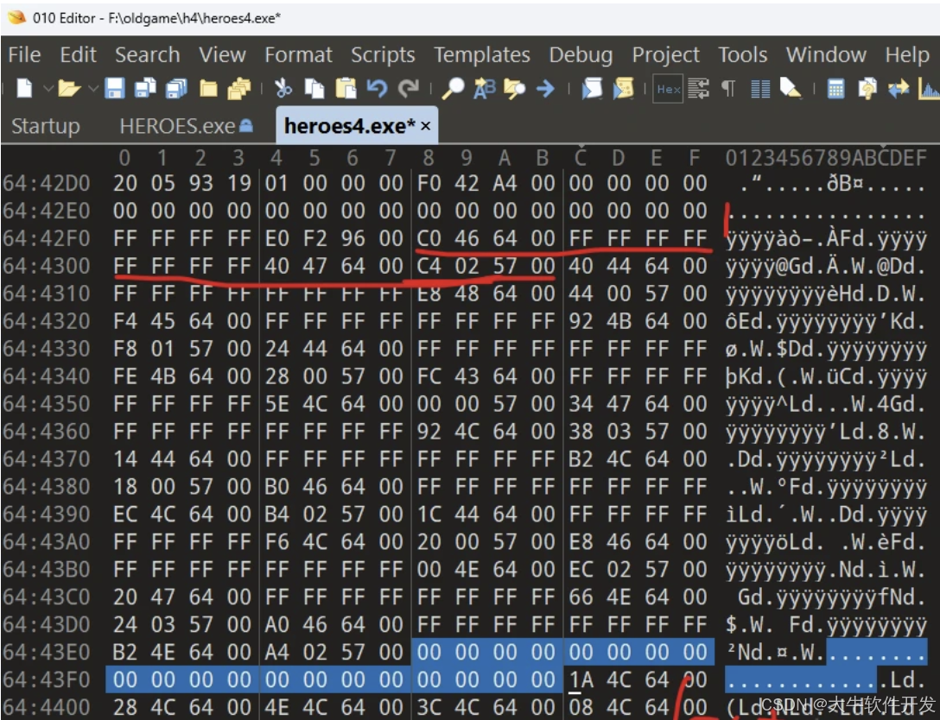Open the Help menu
This screenshot has width=940, height=720.
907,54
